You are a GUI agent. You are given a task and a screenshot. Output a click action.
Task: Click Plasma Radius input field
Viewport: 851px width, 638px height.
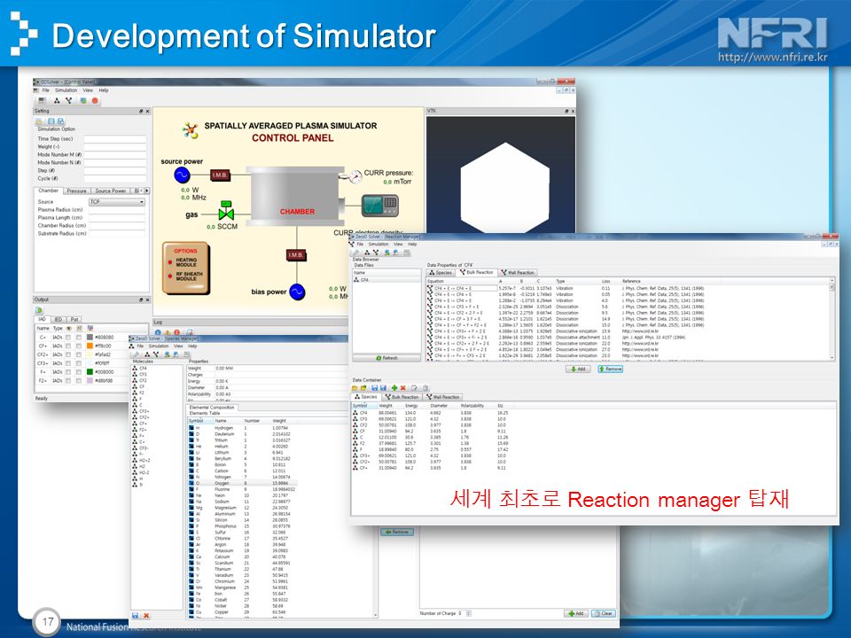click(x=117, y=210)
